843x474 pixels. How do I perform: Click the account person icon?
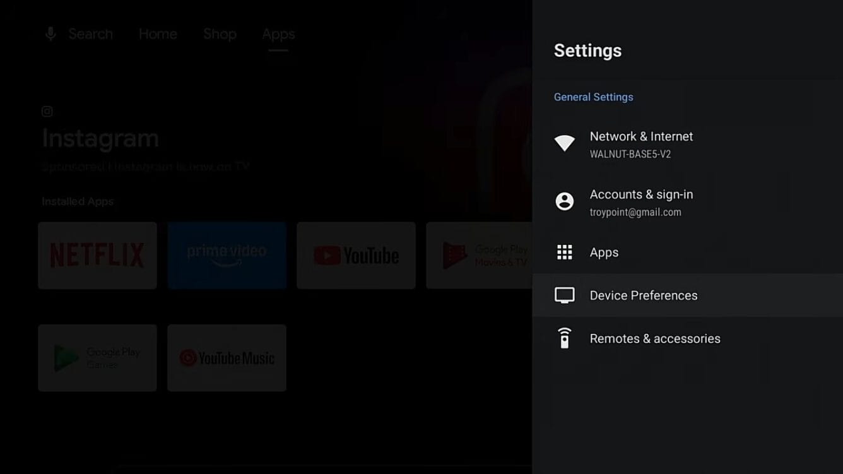click(x=564, y=201)
